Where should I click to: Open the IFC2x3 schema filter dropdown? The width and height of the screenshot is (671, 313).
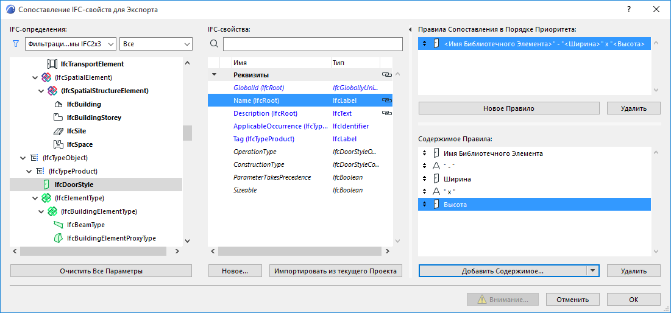coord(71,44)
